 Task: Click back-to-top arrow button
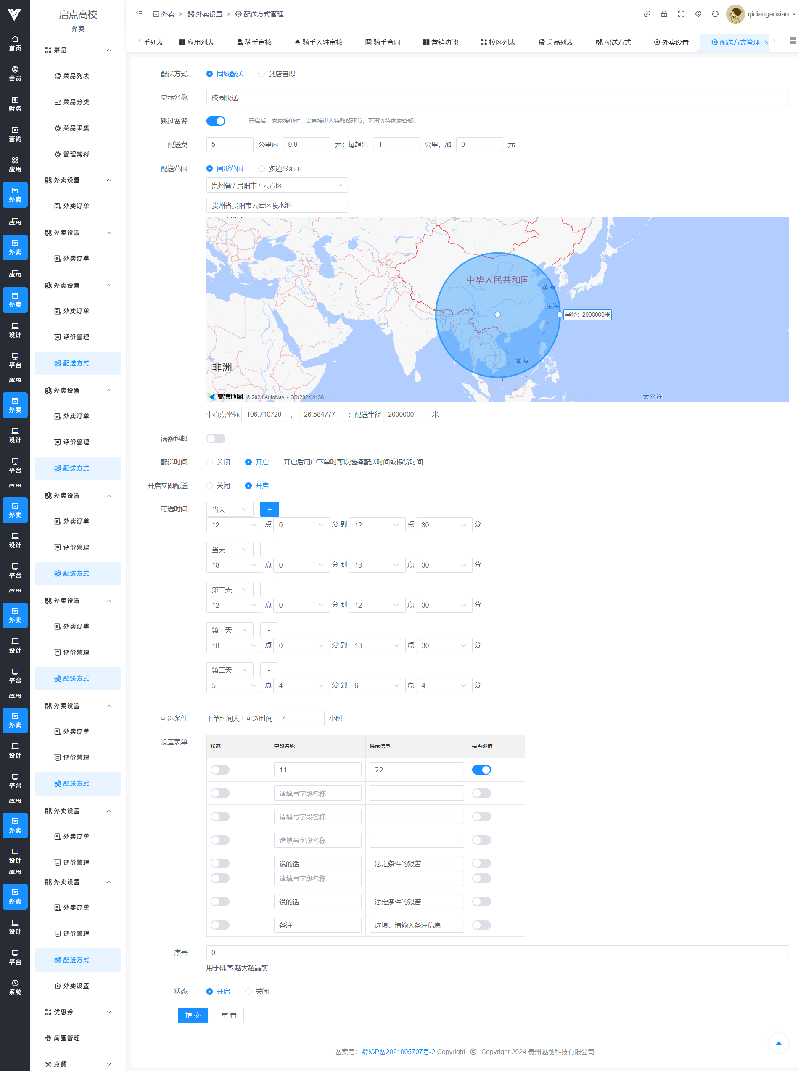tap(778, 1042)
